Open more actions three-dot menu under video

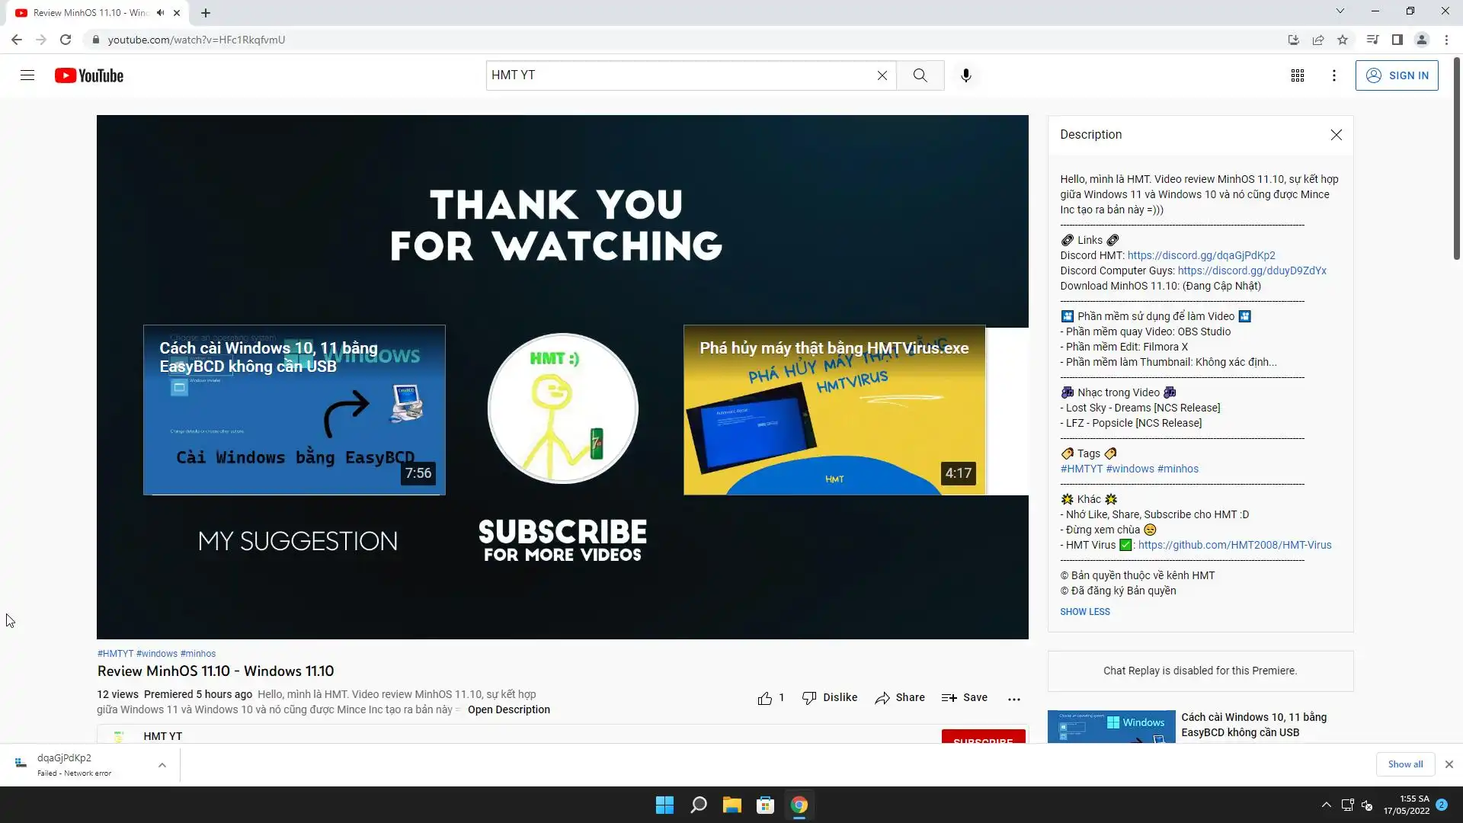pyautogui.click(x=1013, y=699)
